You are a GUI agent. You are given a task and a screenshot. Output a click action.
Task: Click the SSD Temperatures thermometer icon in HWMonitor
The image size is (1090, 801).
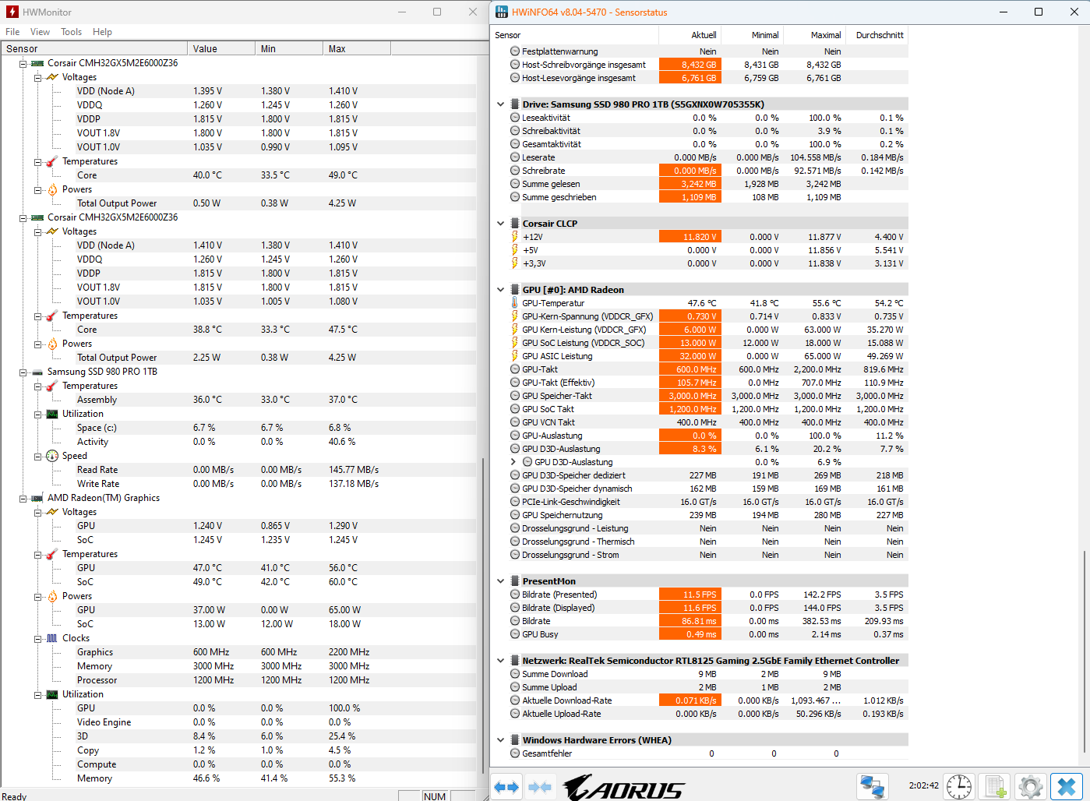click(52, 386)
